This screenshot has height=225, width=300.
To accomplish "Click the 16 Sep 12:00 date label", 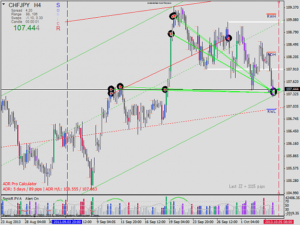I will (155, 222).
